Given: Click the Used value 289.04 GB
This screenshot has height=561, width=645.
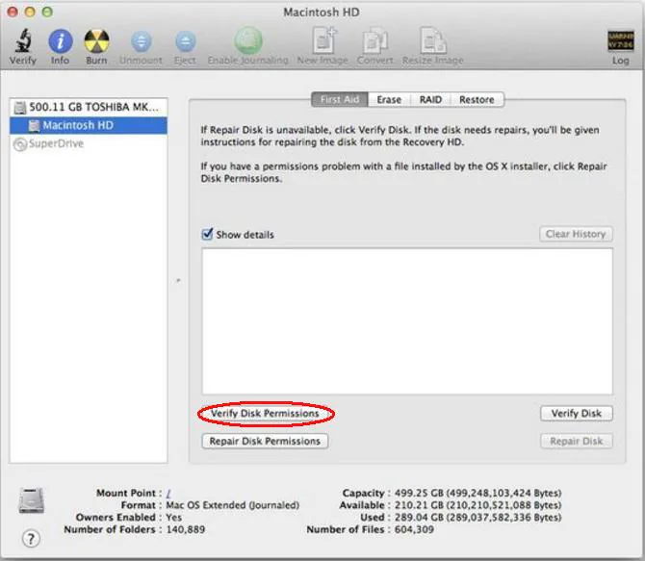Looking at the screenshot, I should click(478, 517).
